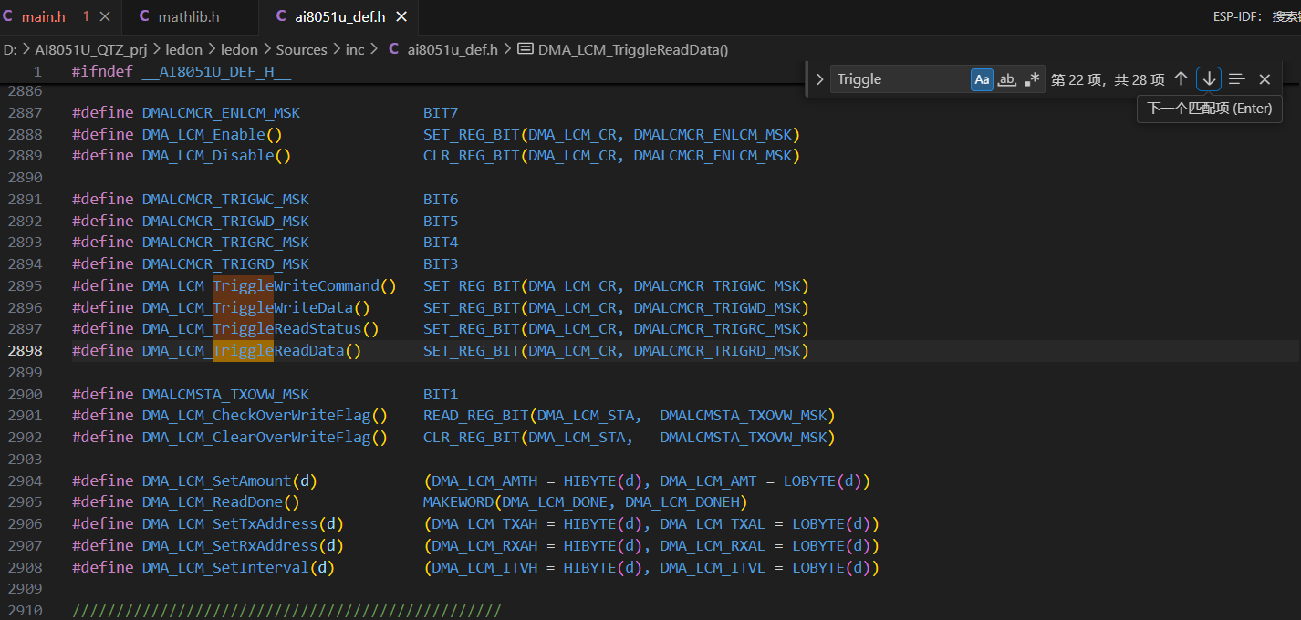Close the main.h tab
Screen dimensions: 1301x620
105,16
